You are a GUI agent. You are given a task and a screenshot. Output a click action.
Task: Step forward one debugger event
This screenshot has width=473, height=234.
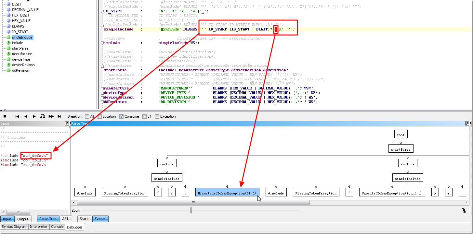click(34, 116)
